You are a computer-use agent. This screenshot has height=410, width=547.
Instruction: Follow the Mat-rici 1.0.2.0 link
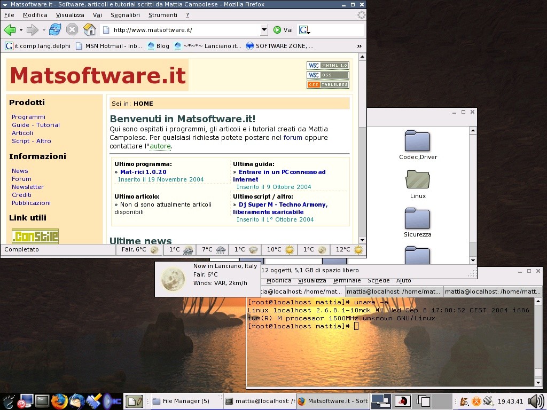click(143, 172)
